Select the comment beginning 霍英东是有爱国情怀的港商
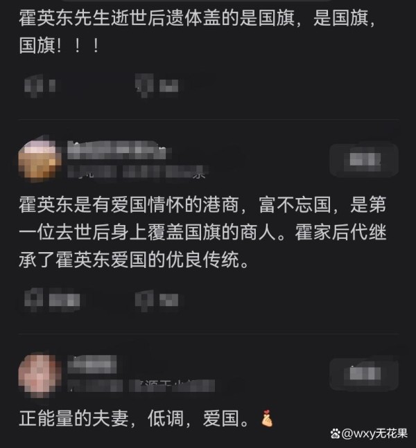 202,232
